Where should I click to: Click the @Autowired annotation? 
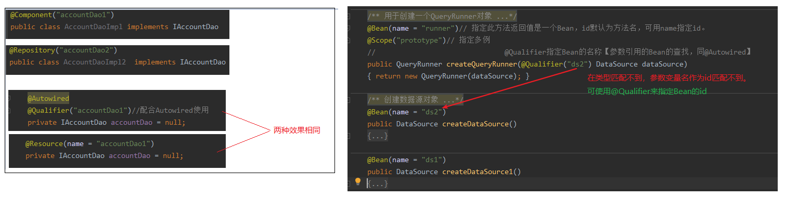(x=48, y=99)
